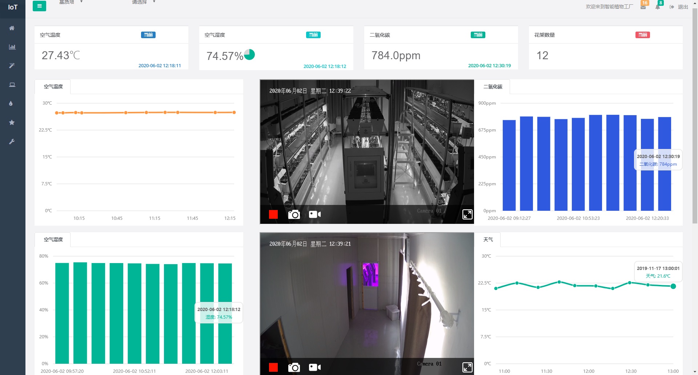Screen dimensions: 698x375
Task: Click the laptop device sidebar icon
Action: coord(12,85)
